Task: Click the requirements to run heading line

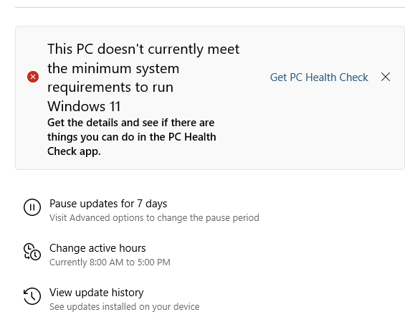Action: [110, 87]
